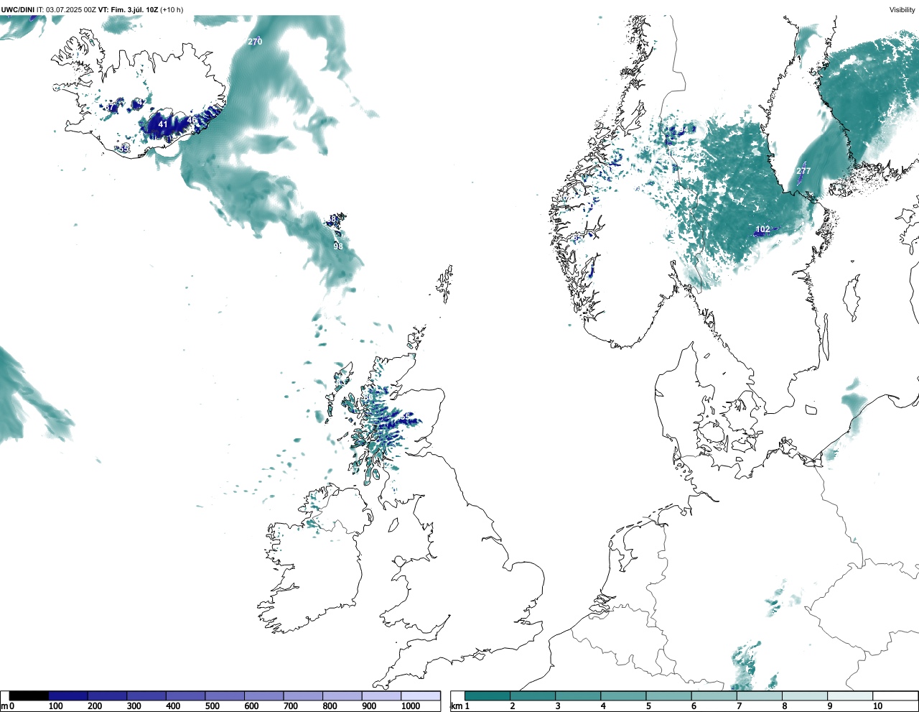Click the "03.07.2025 00Z" initialization time

71,10
